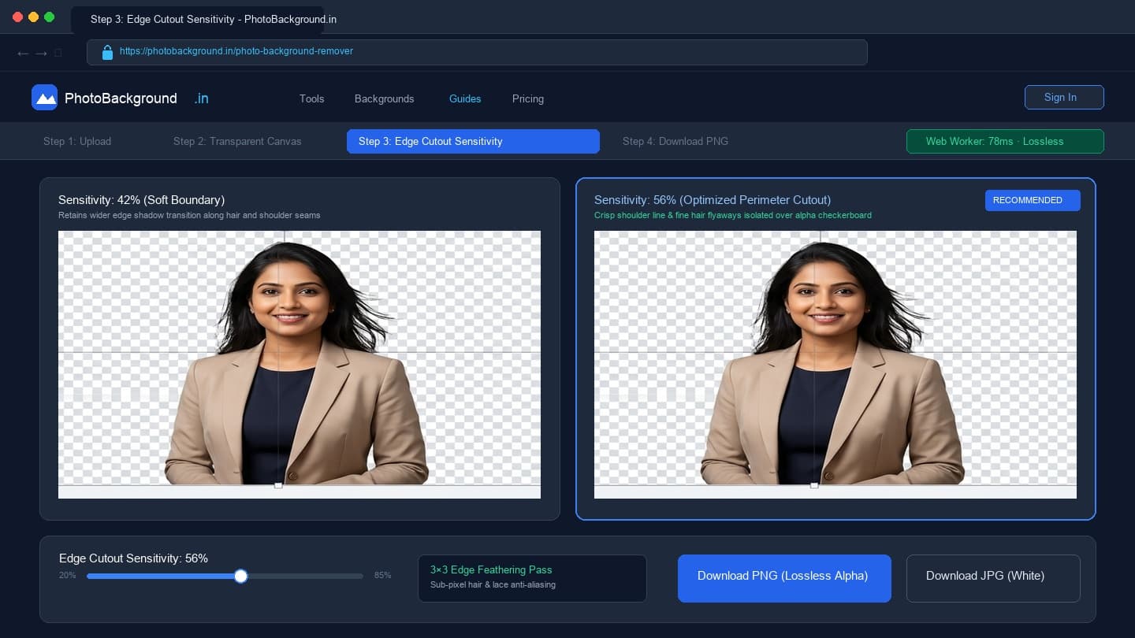Go to Step 4: Download PNG
The image size is (1135, 638).
(675, 141)
